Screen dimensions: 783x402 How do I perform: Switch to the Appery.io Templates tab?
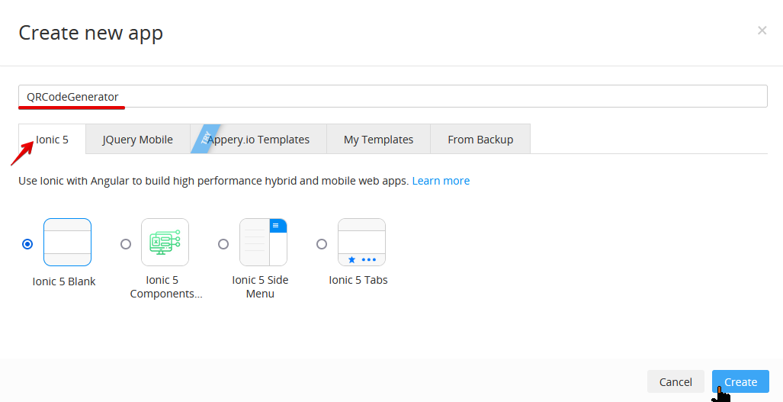[x=258, y=140]
